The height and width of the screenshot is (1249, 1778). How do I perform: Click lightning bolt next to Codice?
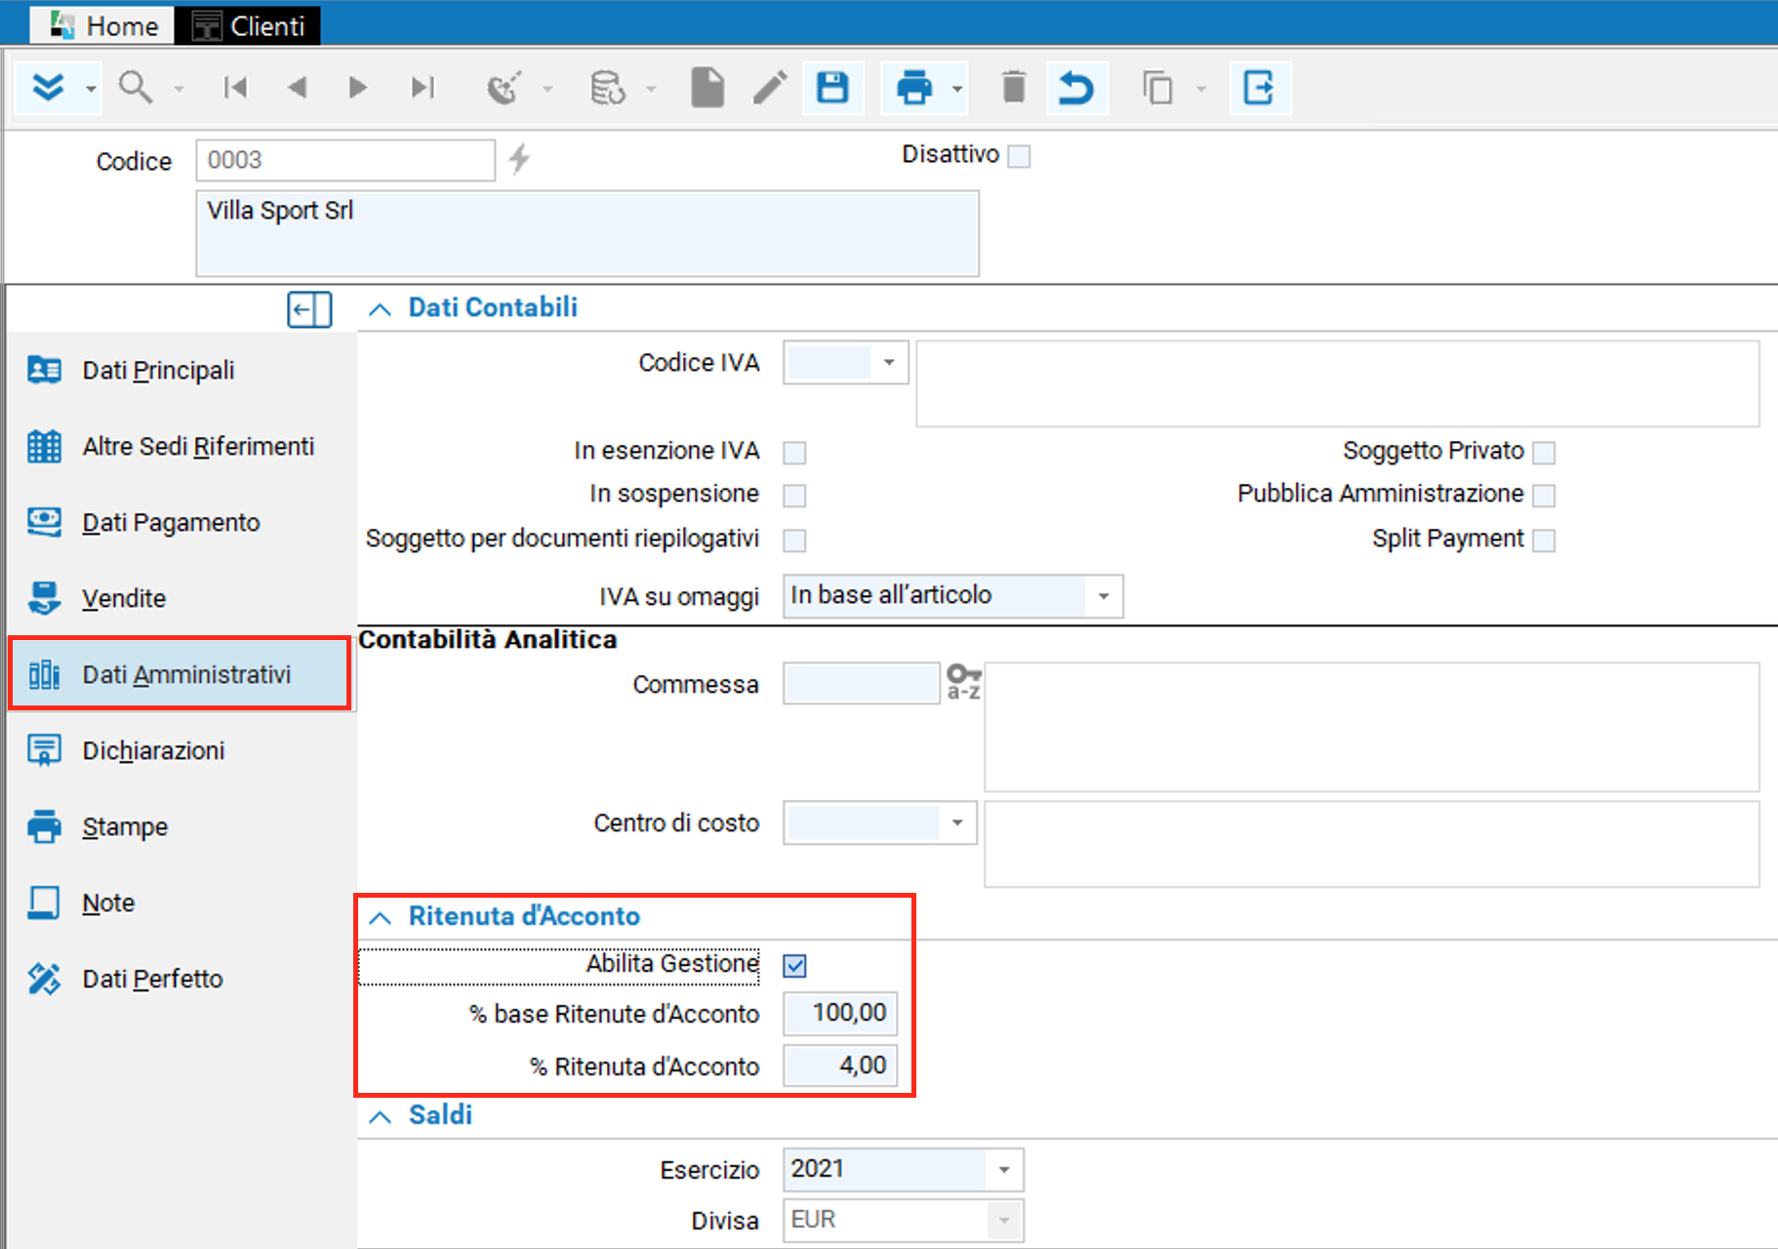[x=519, y=158]
